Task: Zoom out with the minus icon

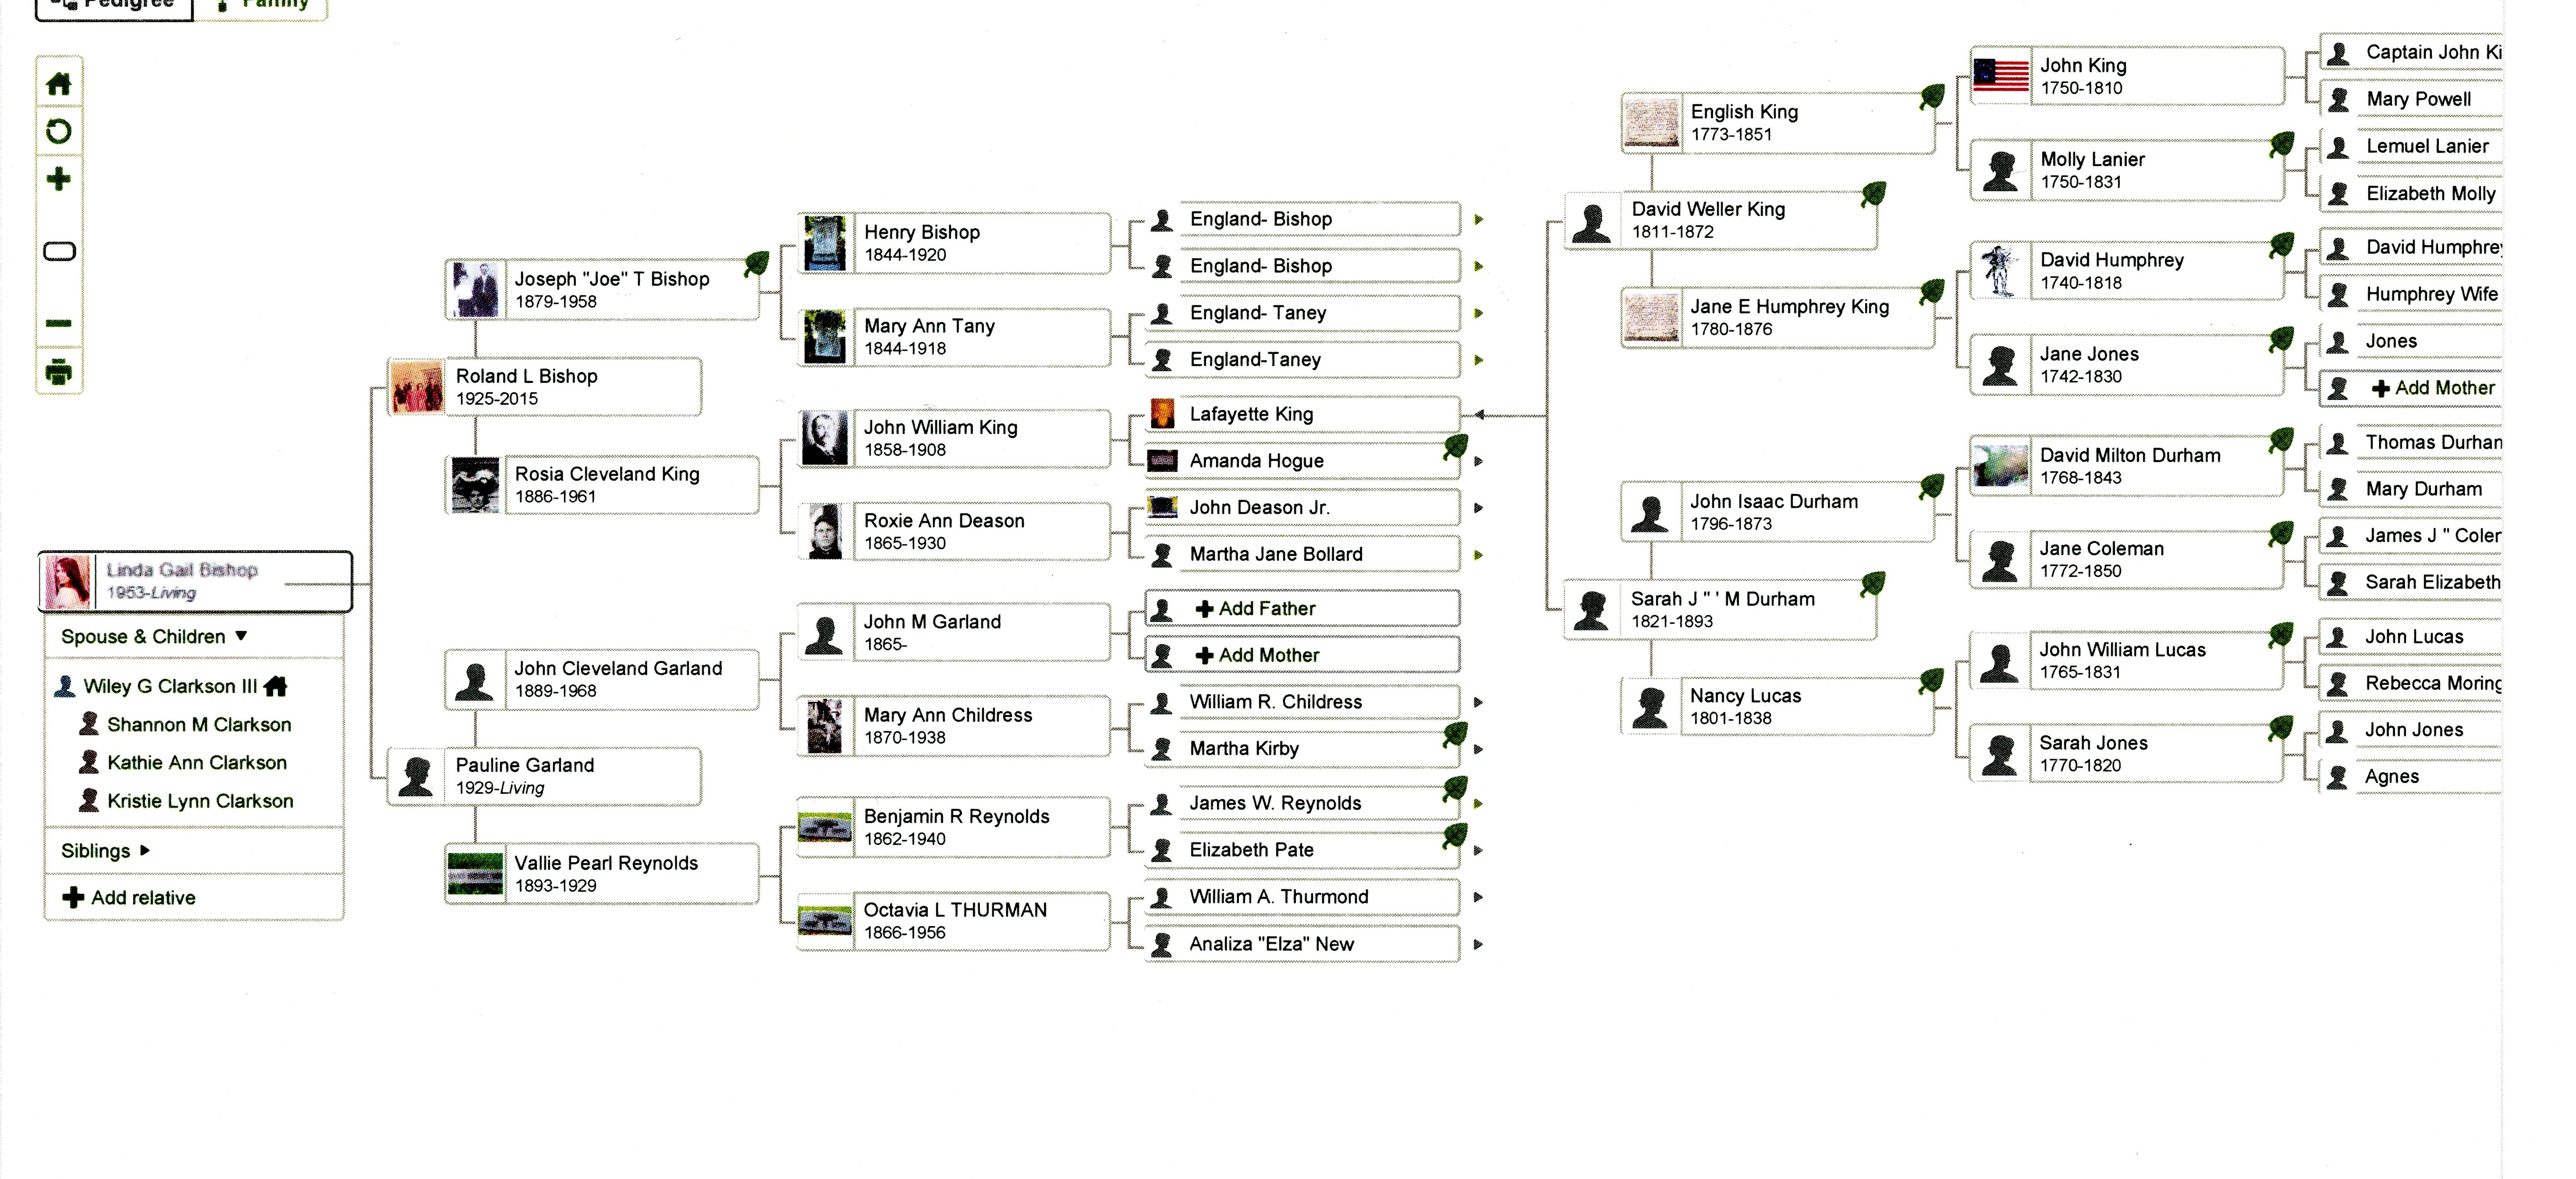Action: point(59,323)
